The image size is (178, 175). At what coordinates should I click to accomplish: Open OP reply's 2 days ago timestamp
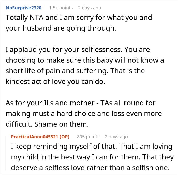pos(116,137)
